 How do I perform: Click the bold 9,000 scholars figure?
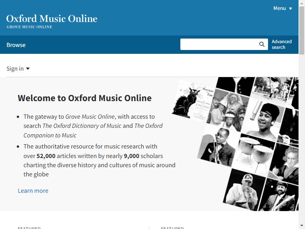click(x=132, y=156)
